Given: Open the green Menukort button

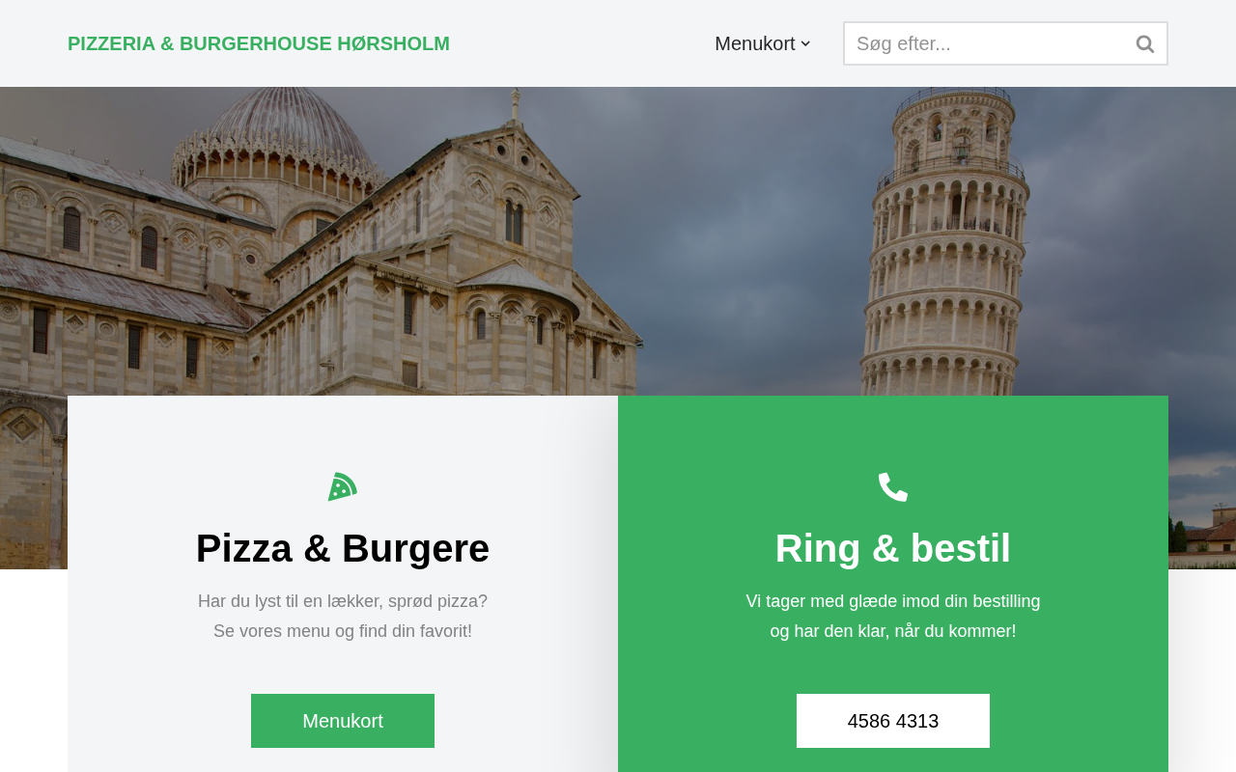Looking at the screenshot, I should [x=343, y=721].
